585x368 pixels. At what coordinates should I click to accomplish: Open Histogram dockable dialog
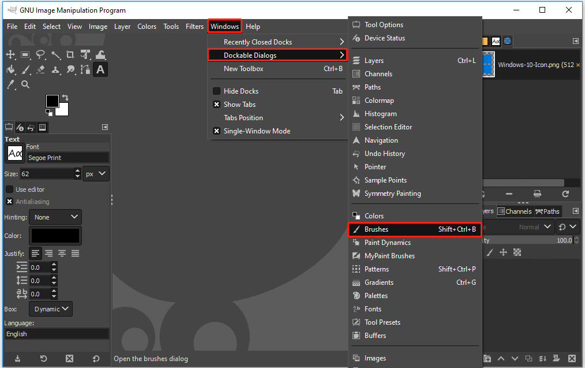point(415,114)
